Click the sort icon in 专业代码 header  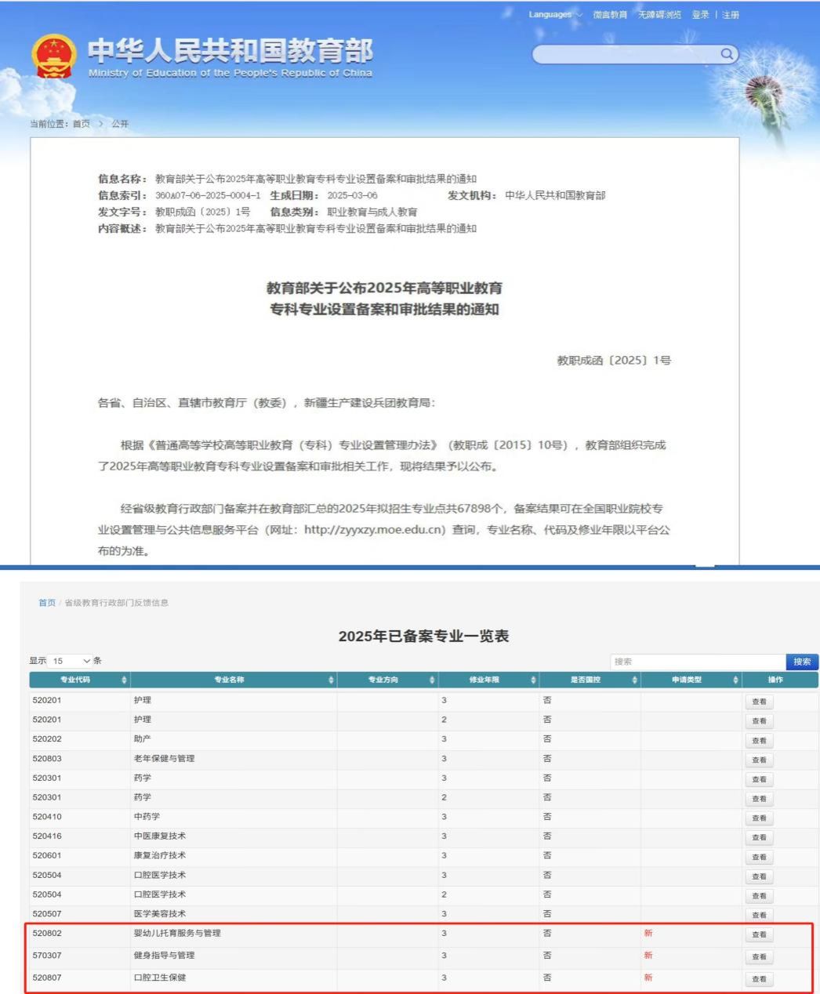[124, 680]
